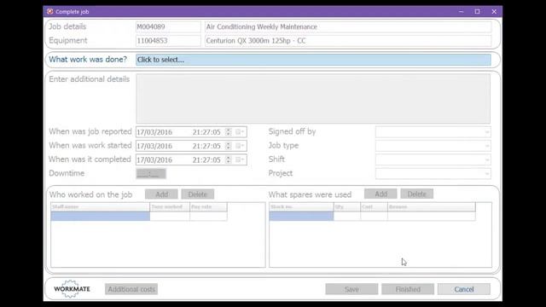The height and width of the screenshot is (307, 546).
Task: Click the time spinner for work started
Action: point(229,146)
